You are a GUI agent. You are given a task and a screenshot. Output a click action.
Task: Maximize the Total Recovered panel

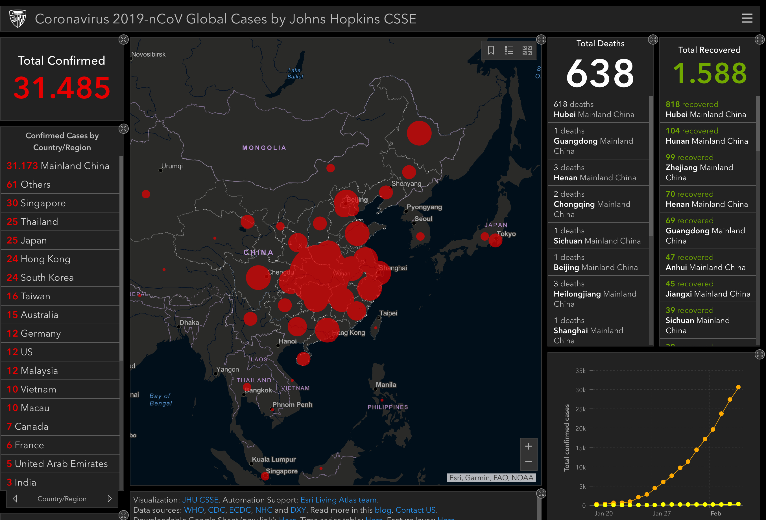pos(760,40)
